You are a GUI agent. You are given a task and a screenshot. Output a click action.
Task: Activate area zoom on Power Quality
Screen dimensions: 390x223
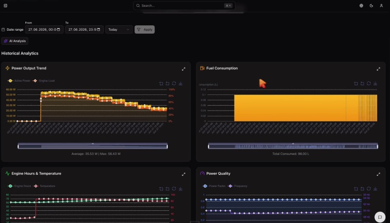tap(356, 189)
